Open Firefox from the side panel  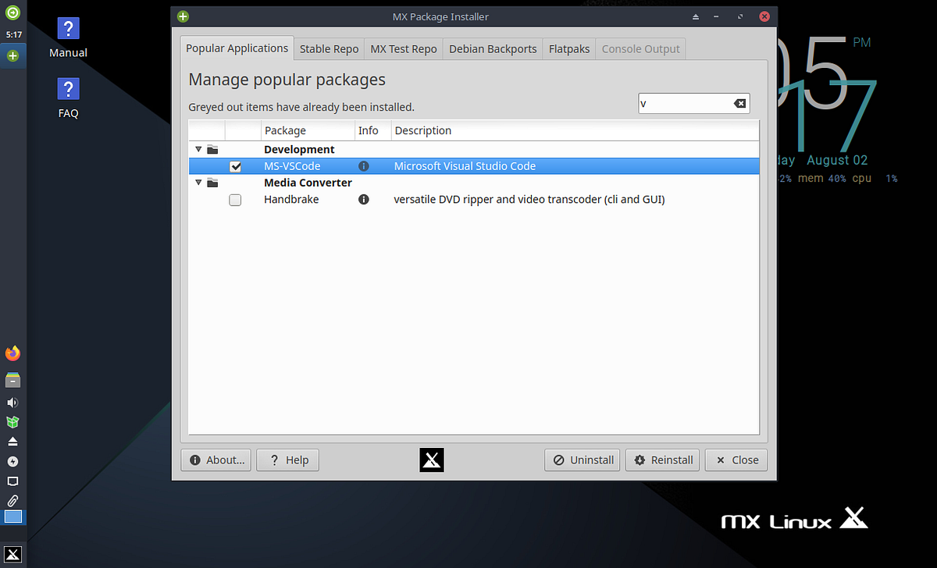pos(12,353)
